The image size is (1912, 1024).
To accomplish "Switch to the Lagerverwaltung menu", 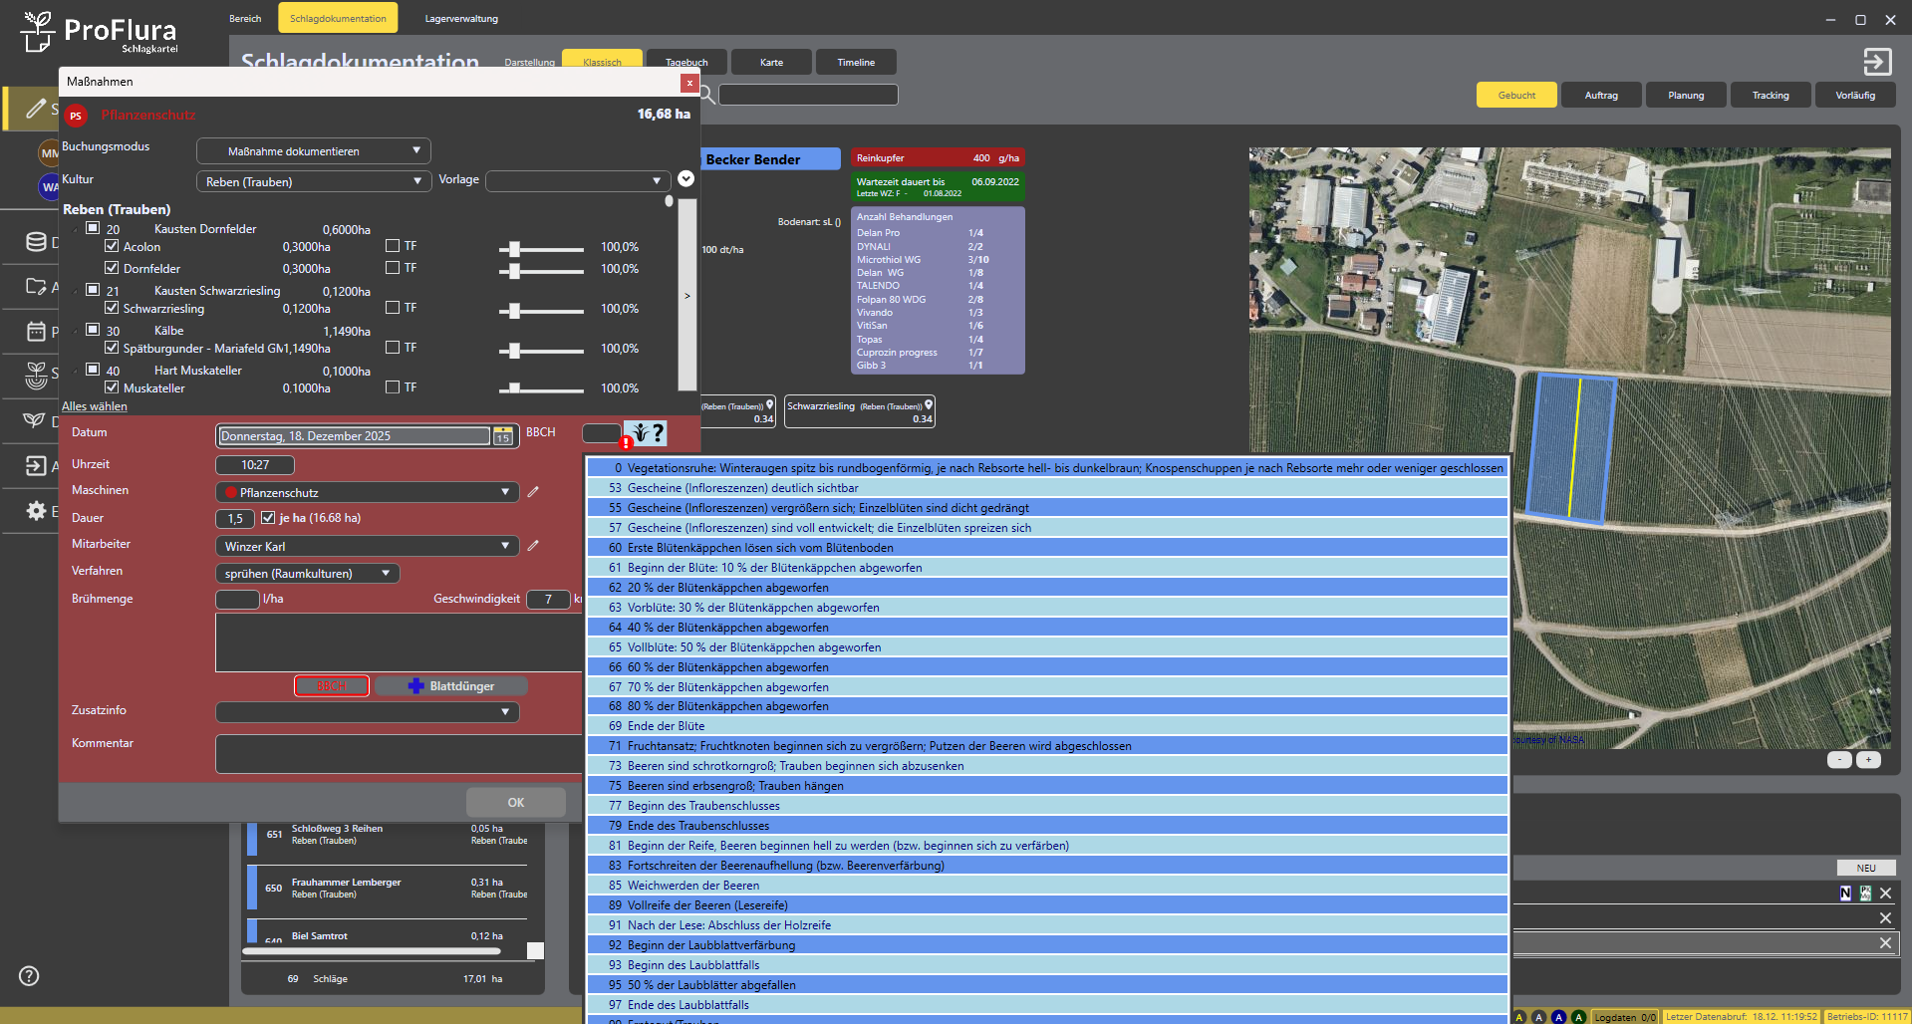I will pyautogui.click(x=461, y=19).
